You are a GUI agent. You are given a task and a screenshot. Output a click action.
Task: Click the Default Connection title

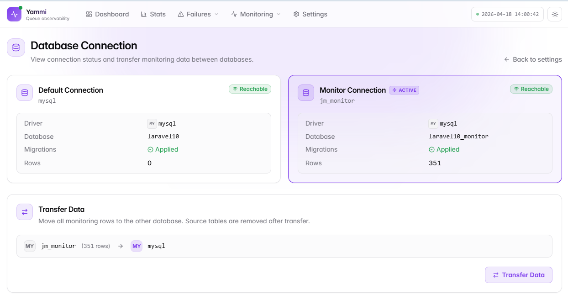[x=71, y=90]
